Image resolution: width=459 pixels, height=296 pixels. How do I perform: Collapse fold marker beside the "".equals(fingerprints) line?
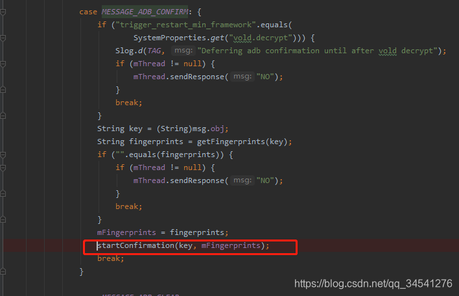coord(3,154)
